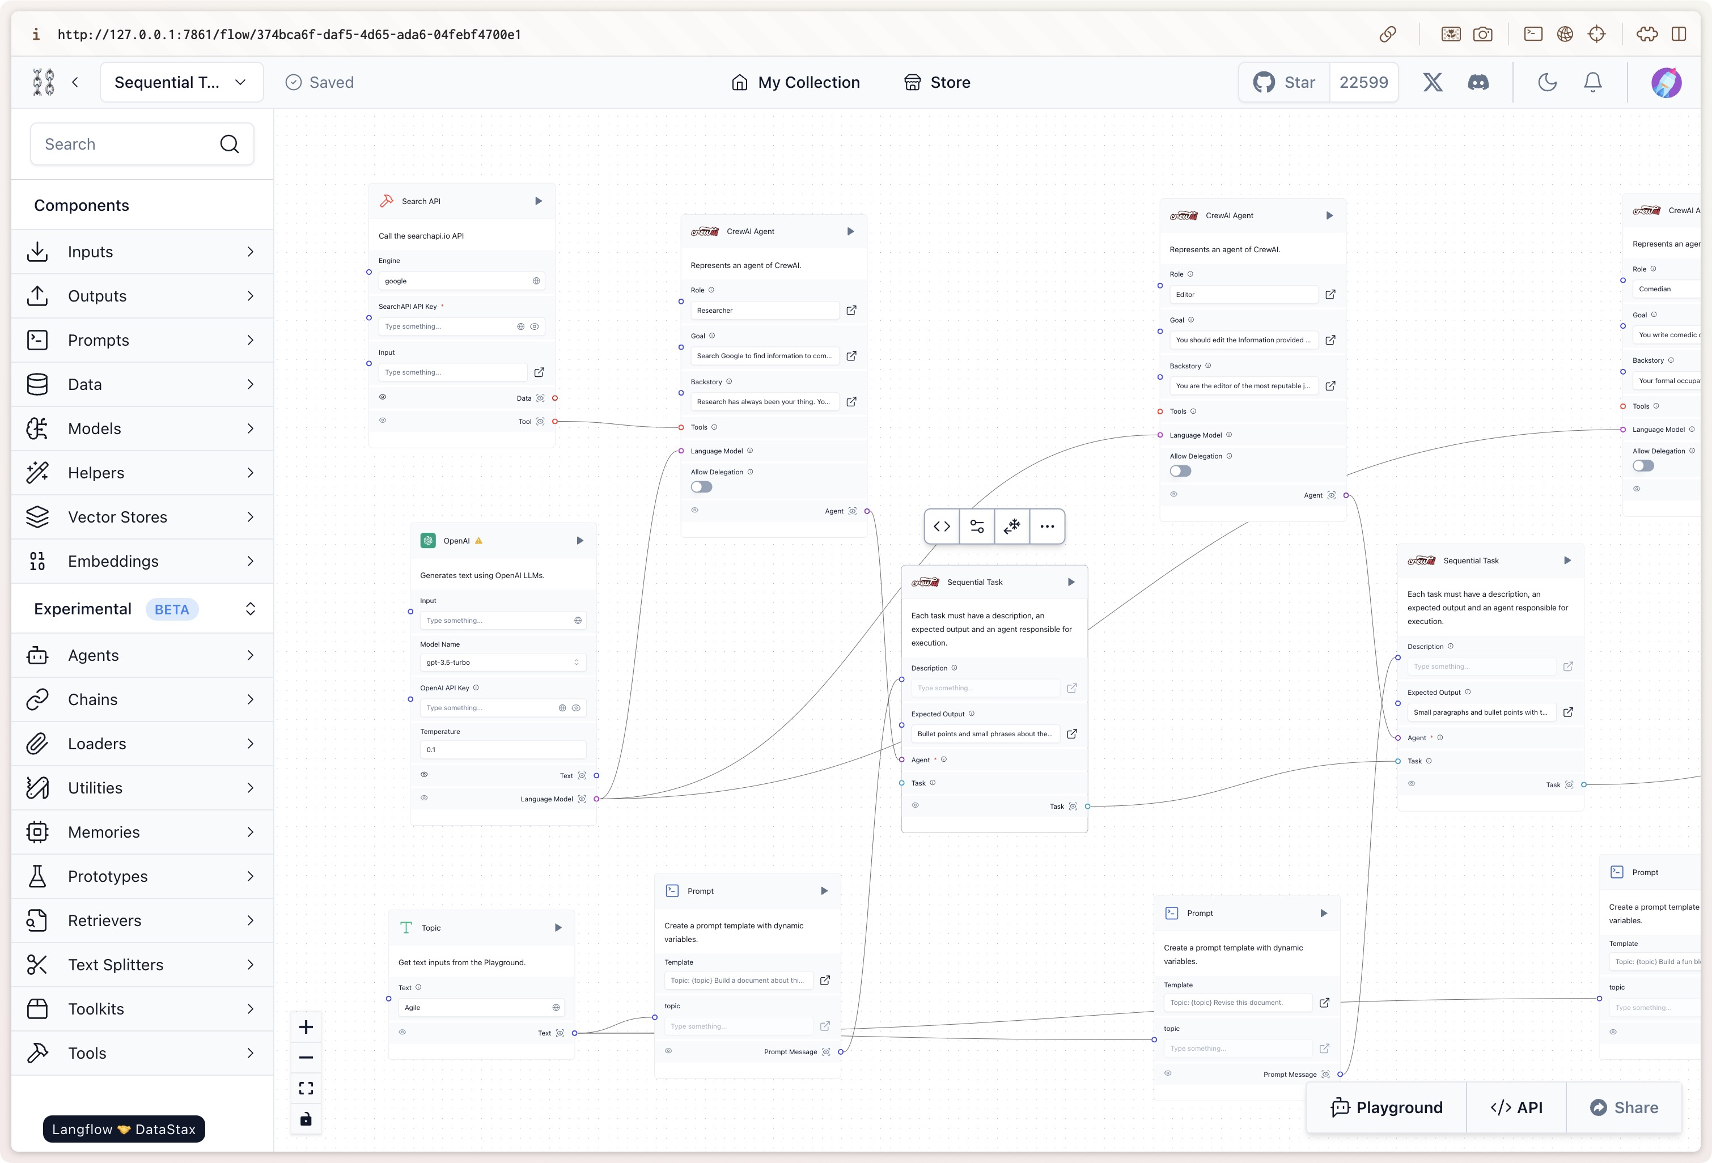Go to the Store tab
This screenshot has height=1163, width=1712.
click(937, 82)
